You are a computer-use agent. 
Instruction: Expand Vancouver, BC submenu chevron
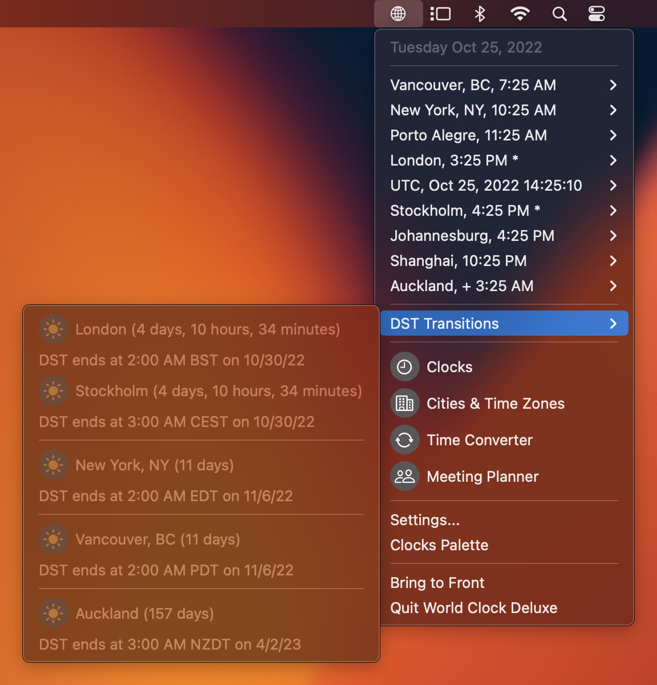point(613,85)
